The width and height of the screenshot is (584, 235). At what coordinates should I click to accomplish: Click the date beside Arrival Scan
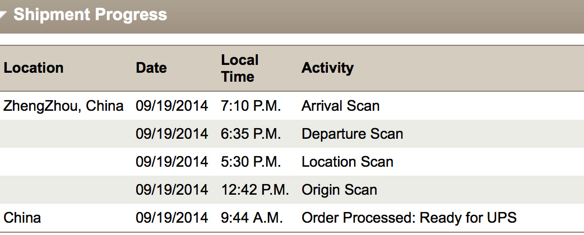point(172,106)
